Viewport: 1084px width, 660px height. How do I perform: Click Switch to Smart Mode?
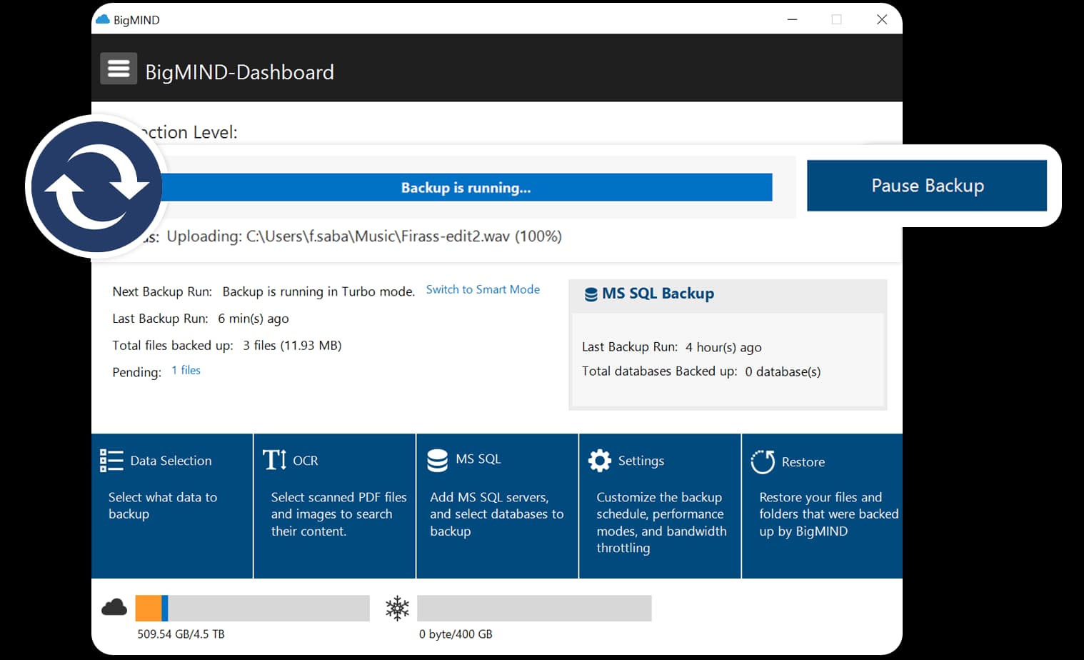(483, 289)
